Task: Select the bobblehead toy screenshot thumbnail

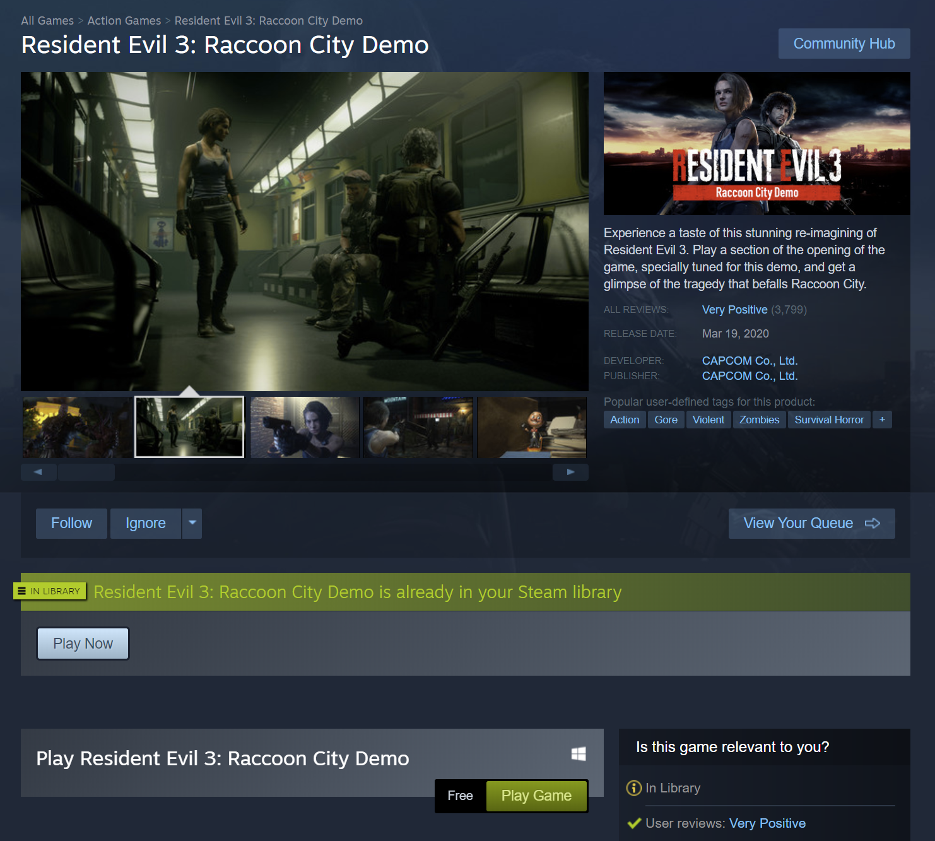Action: click(x=532, y=427)
